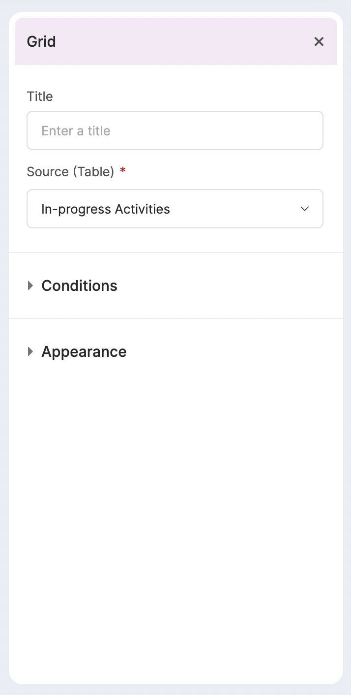This screenshot has width=351, height=695.
Task: Click the Enter a title placeholder
Action: coord(76,131)
